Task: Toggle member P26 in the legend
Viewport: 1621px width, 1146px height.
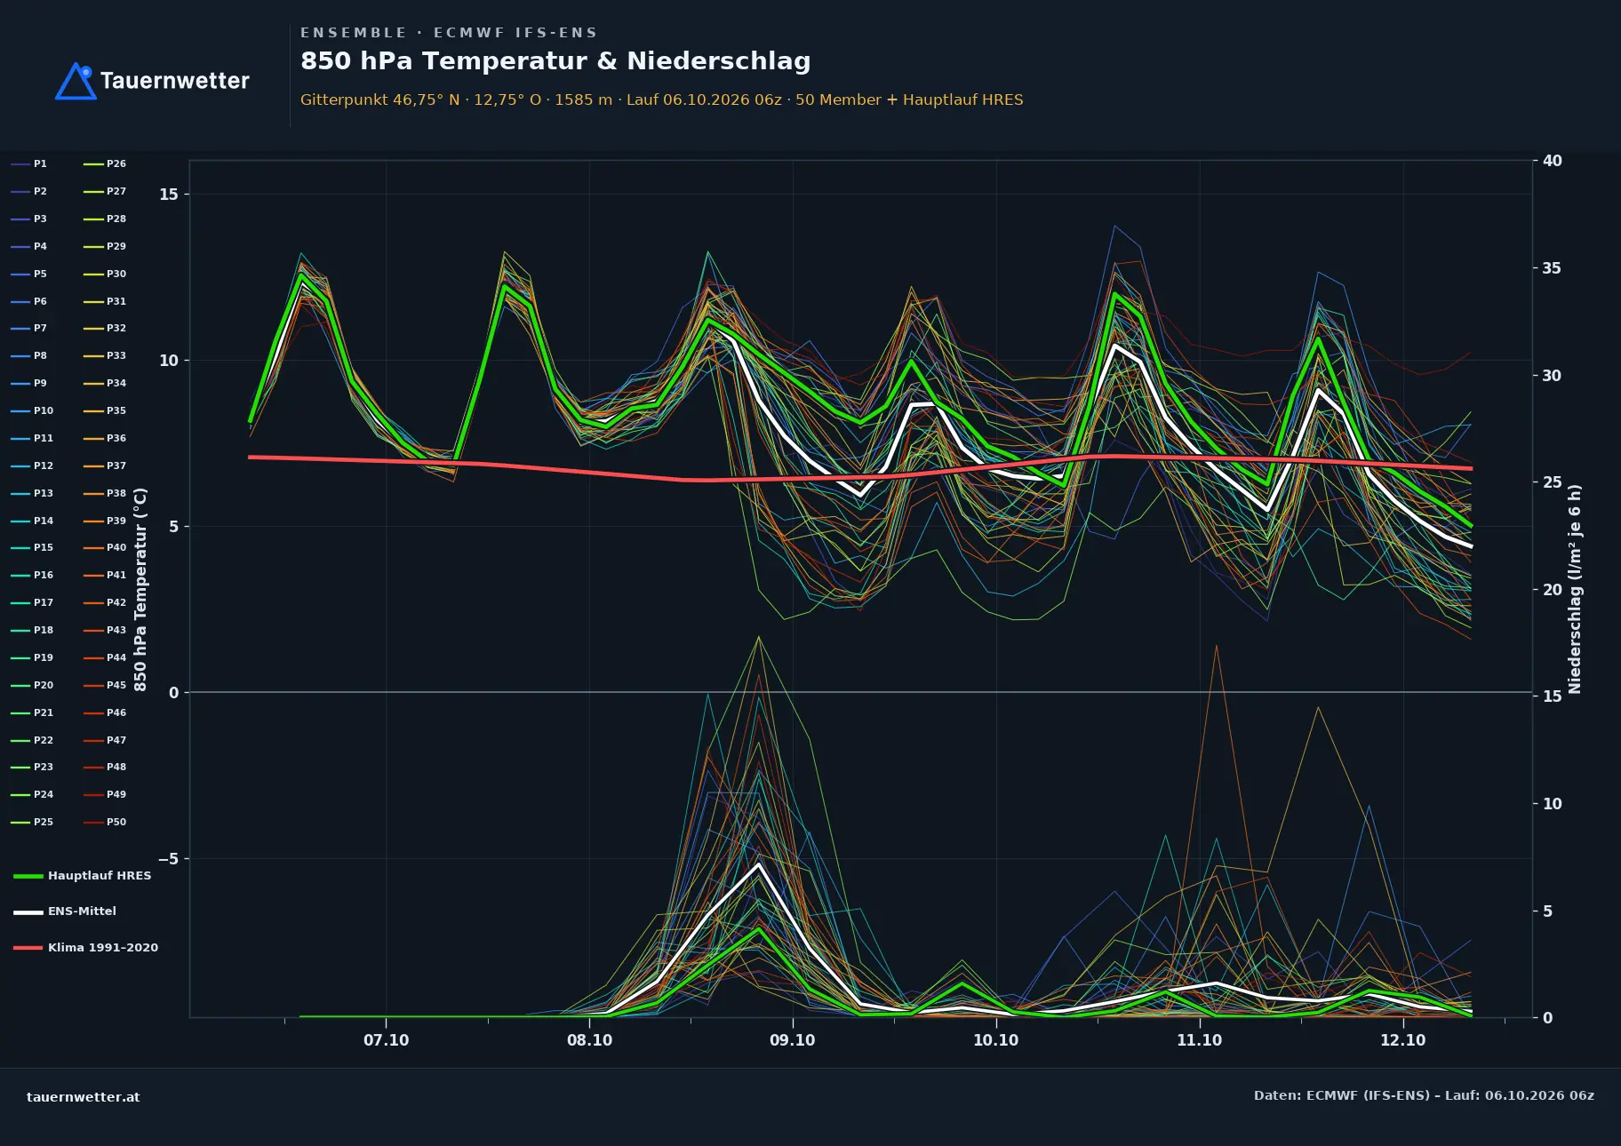Action: pos(105,164)
